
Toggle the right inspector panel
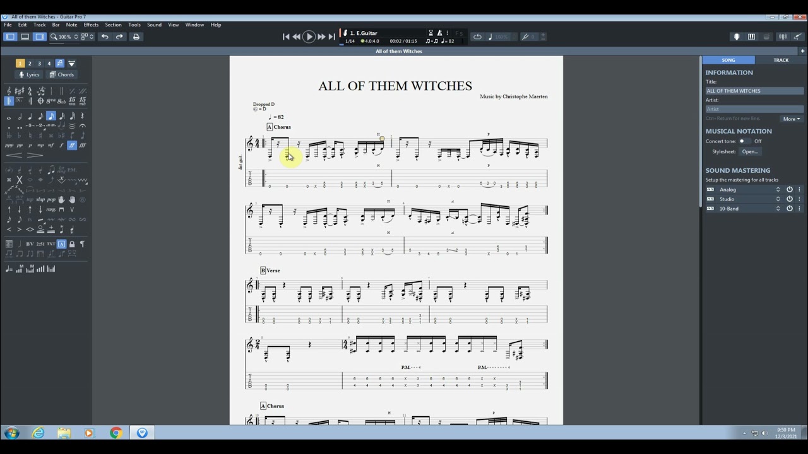pos(40,37)
